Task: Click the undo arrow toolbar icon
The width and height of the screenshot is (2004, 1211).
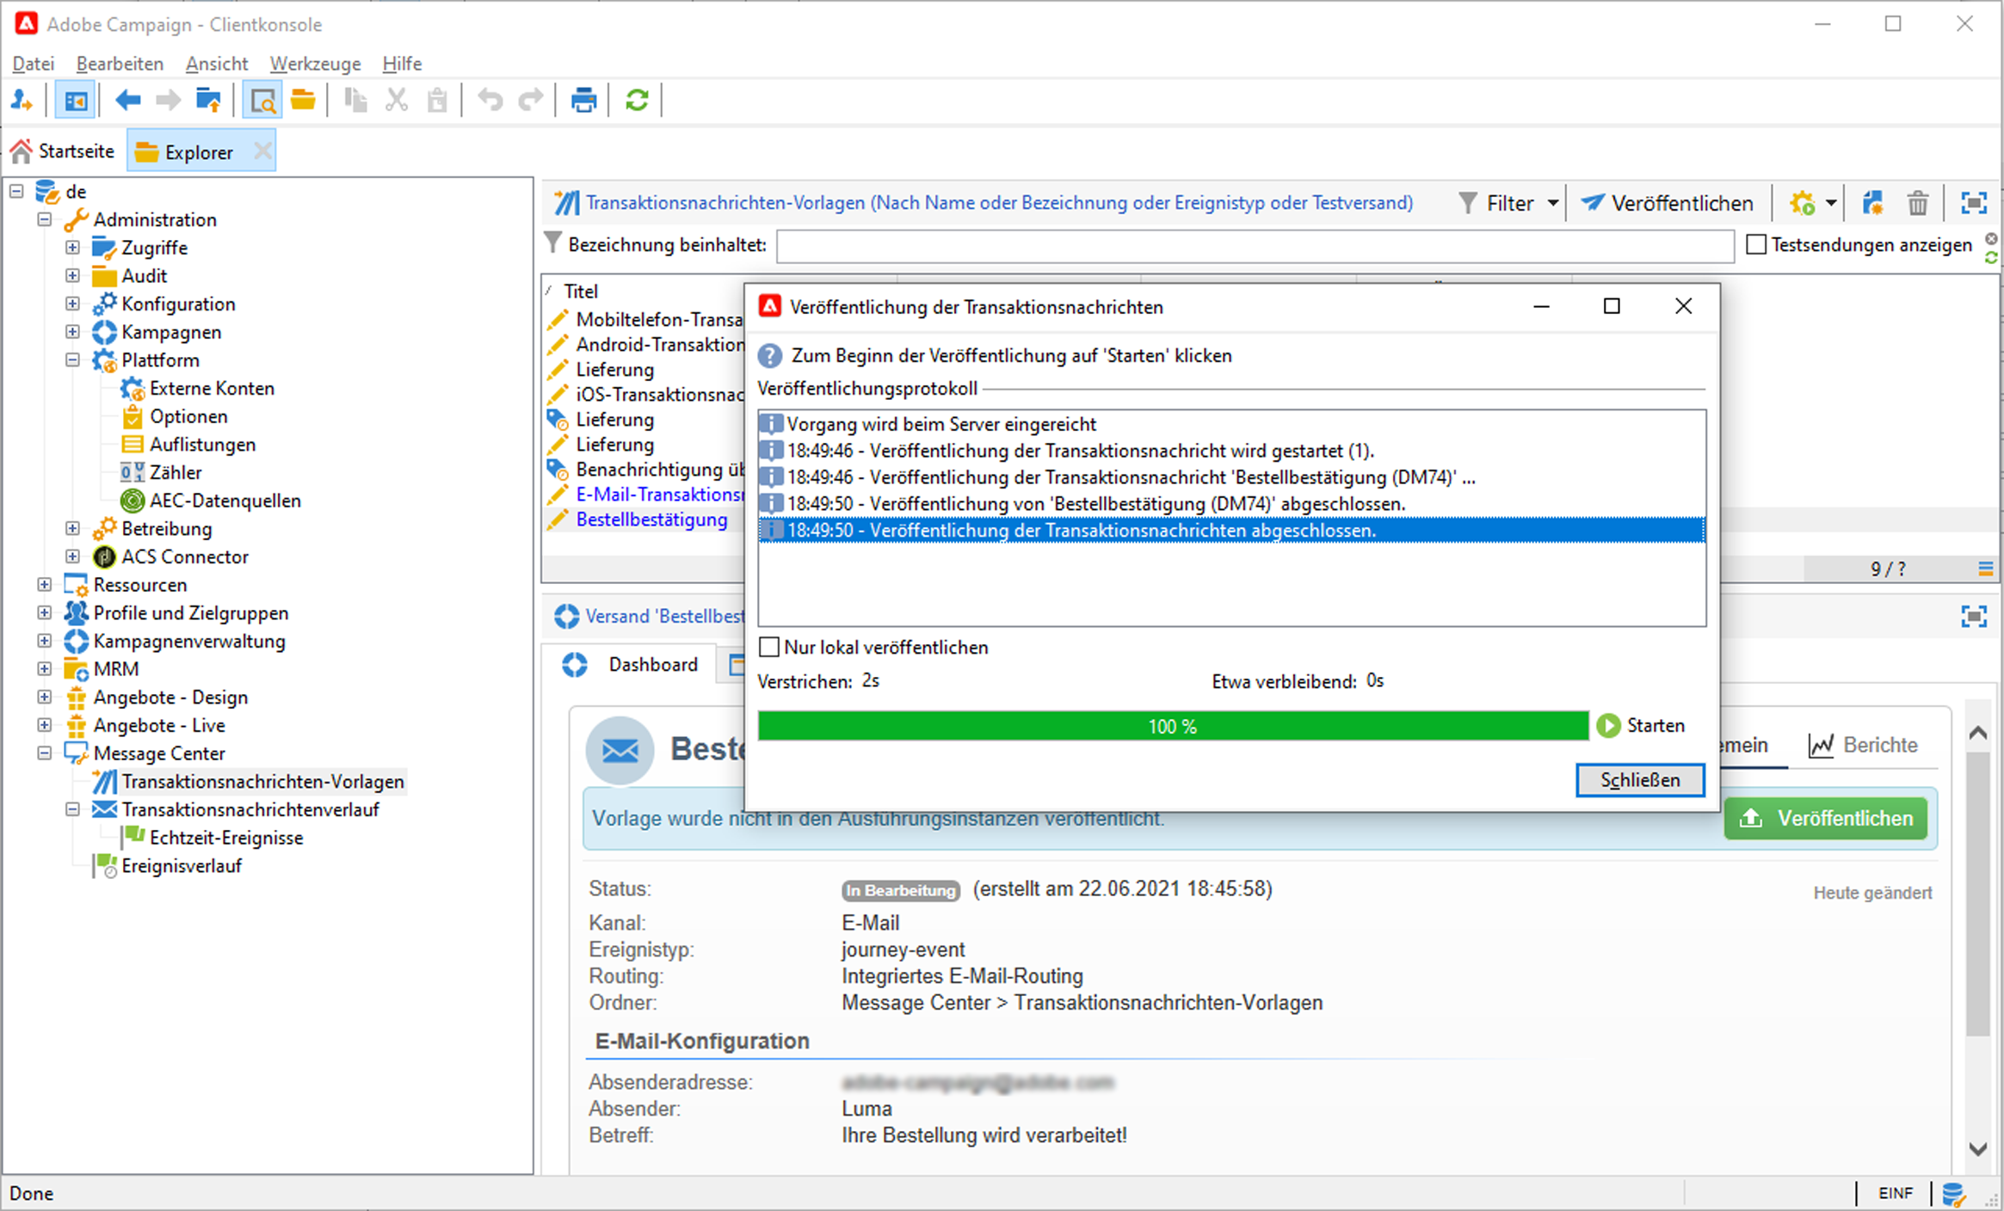Action: (490, 101)
